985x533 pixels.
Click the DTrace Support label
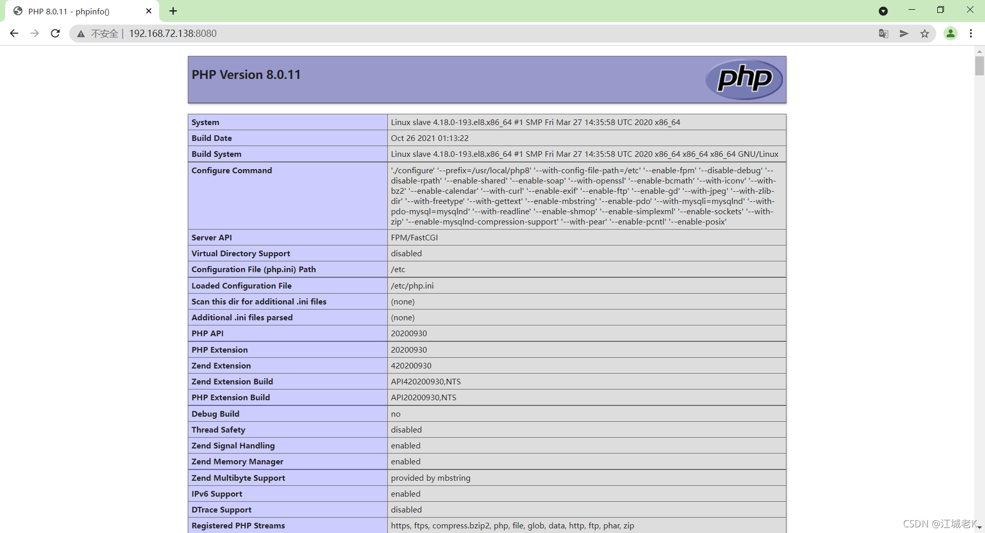pyautogui.click(x=222, y=510)
